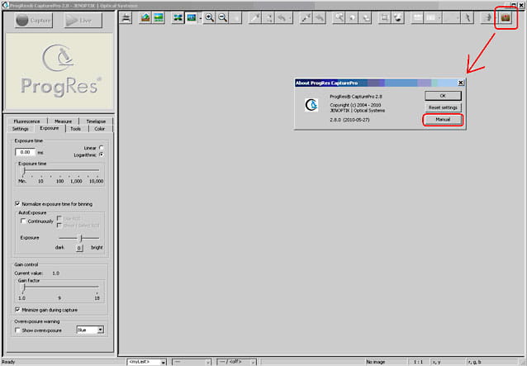Viewport: 527px width, 366px height.
Task: Open the Color tab
Action: (99, 129)
